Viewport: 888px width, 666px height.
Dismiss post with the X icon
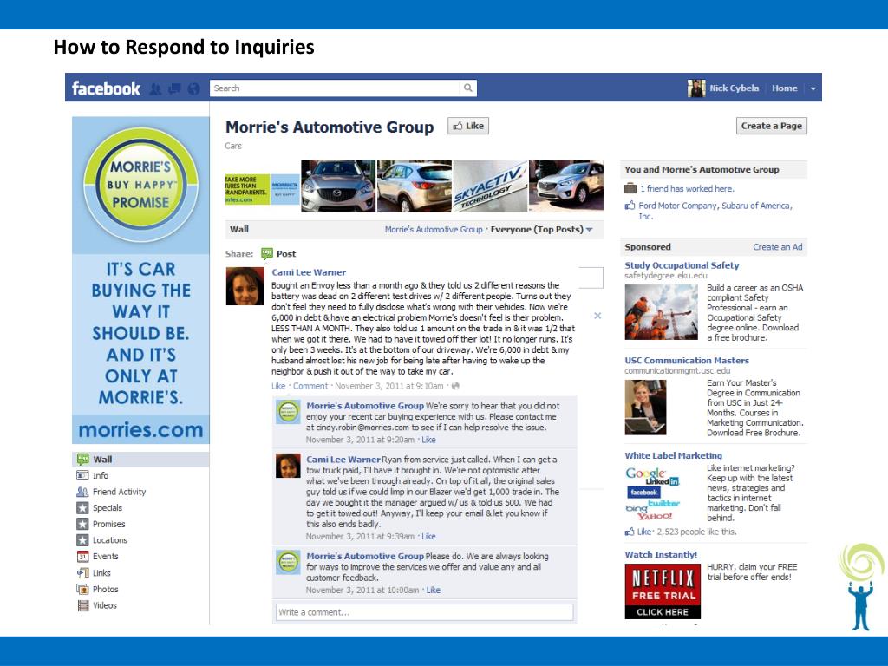(597, 316)
